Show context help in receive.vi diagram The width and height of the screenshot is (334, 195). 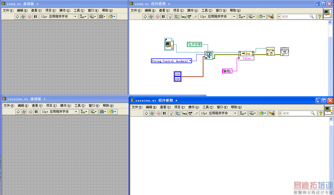[321, 113]
